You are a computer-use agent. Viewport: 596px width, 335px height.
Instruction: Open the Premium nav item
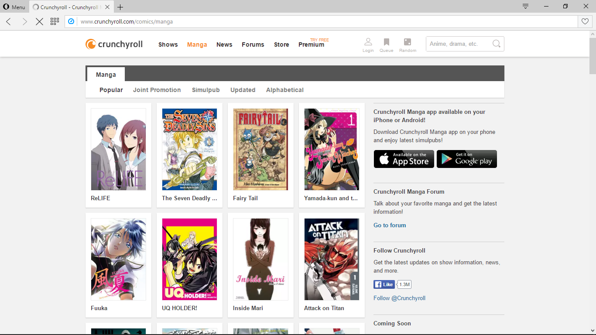tap(311, 44)
